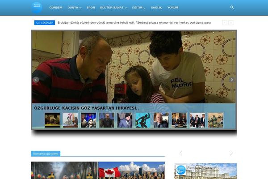268x179 pixels.
Task: Select the blue running-figure slider thumbnail
Action: pos(142,120)
